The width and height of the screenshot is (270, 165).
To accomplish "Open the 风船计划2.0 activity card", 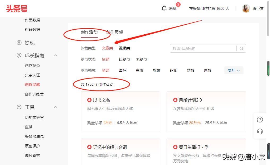I will coord(206,112).
